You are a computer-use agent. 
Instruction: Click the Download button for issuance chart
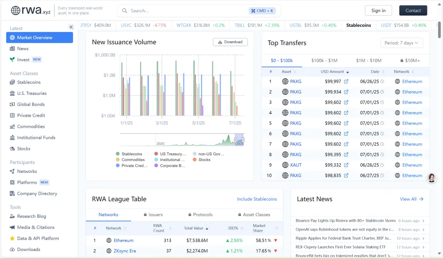(x=230, y=42)
